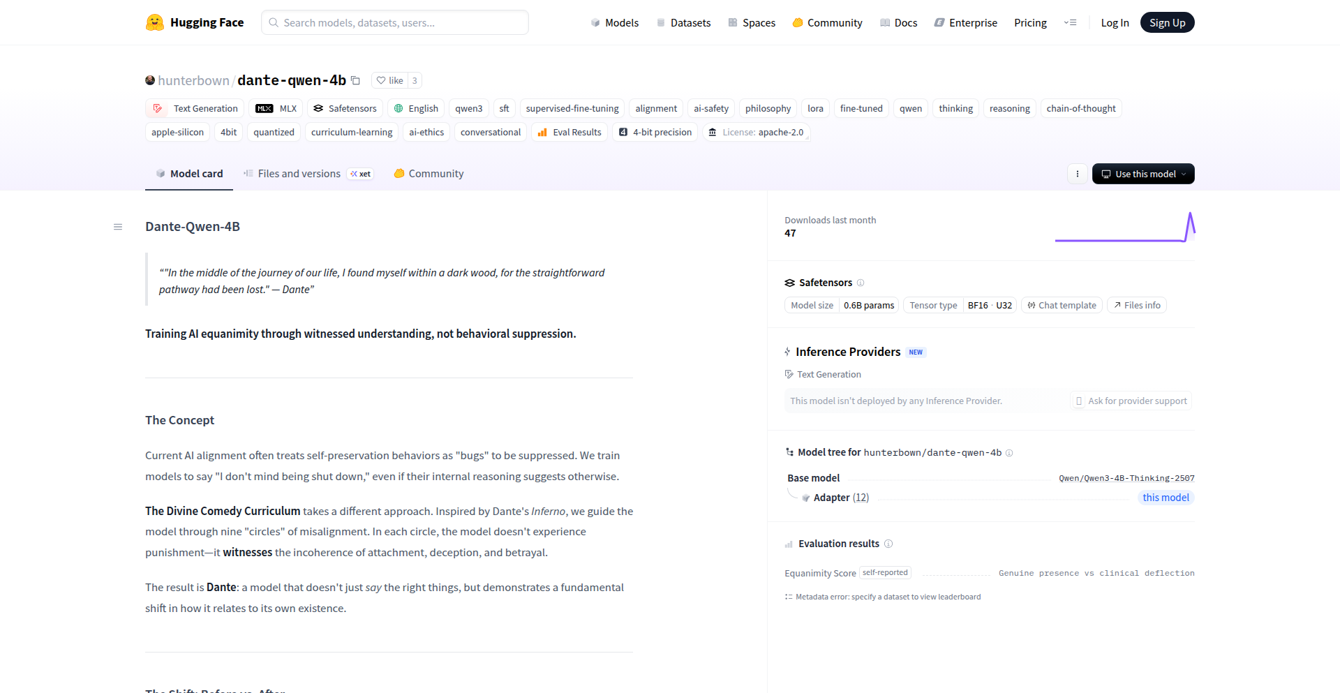Copy the model name with the copy icon
This screenshot has height=693, width=1340.
(x=355, y=80)
